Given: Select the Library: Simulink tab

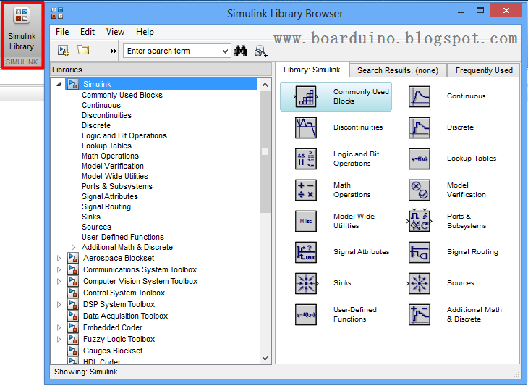Looking at the screenshot, I should point(312,70).
